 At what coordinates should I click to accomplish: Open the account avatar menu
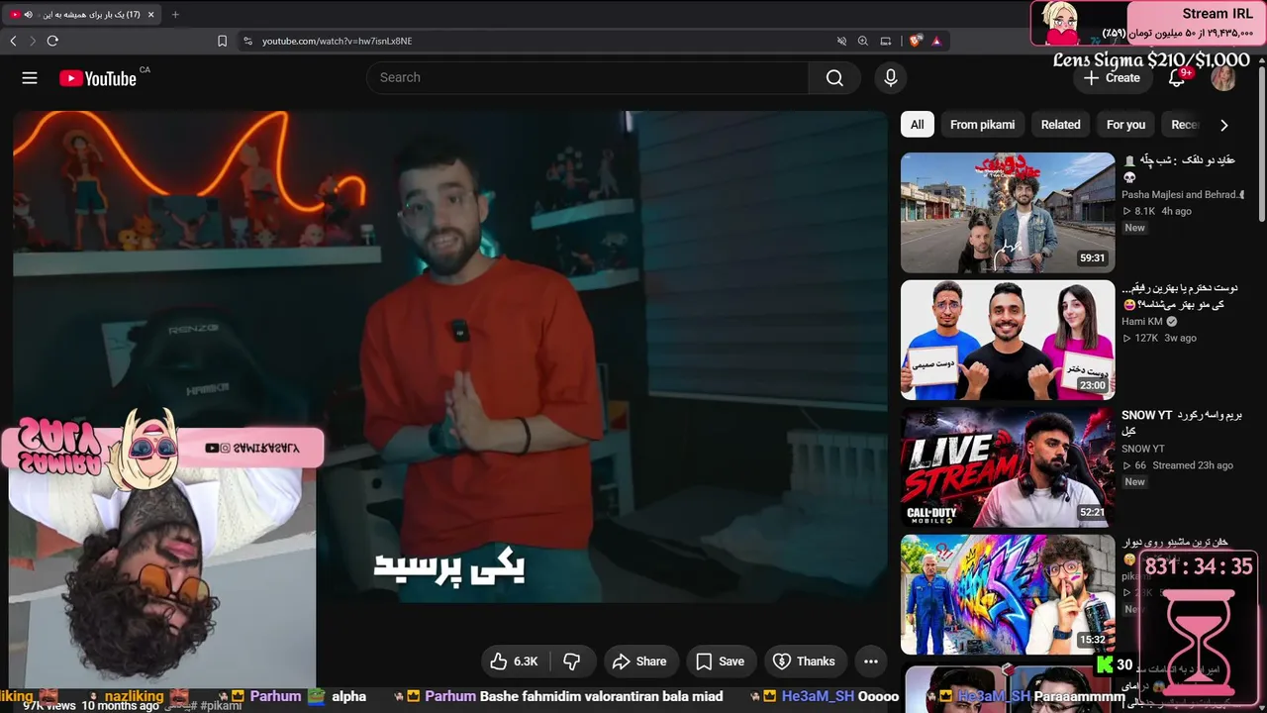point(1223,78)
